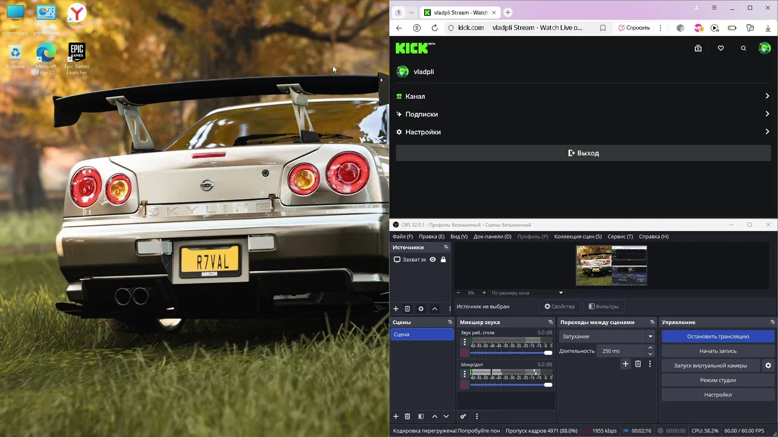Viewport: 778px width, 437px height.
Task: Add a new source in OBS Источники
Action: click(396, 309)
